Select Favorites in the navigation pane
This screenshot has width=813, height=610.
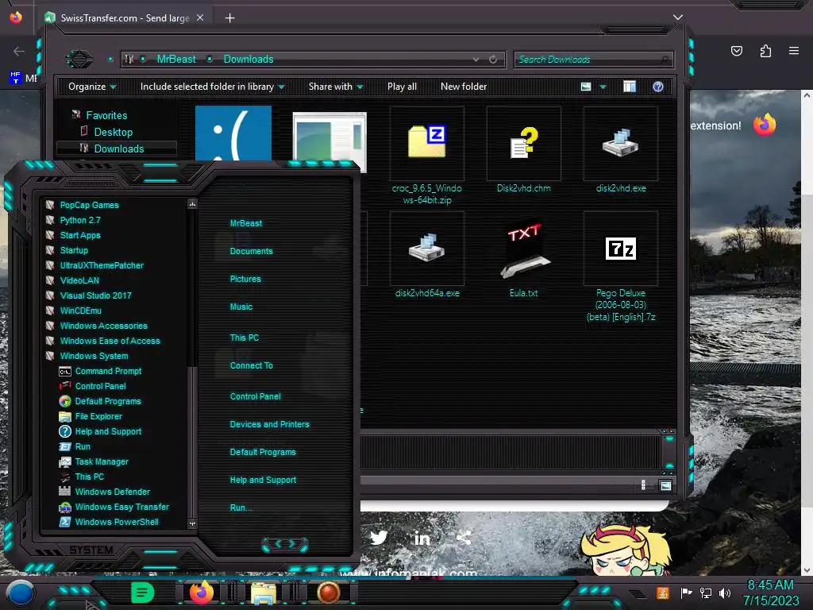click(106, 115)
